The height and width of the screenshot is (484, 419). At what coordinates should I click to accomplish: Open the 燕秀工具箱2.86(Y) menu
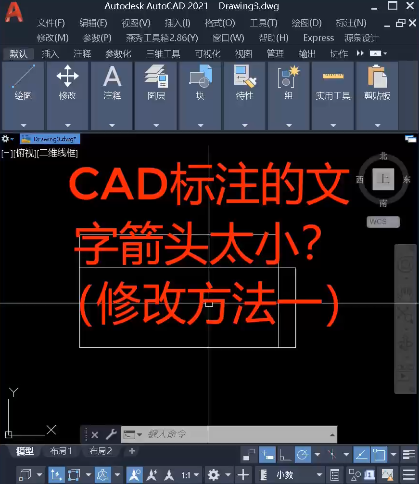[162, 38]
